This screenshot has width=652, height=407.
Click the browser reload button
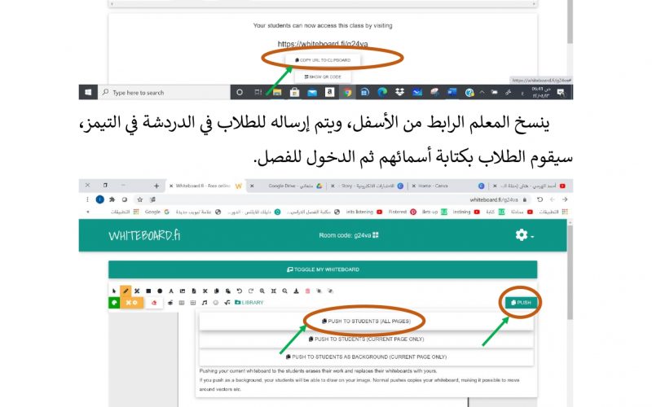[540, 199]
